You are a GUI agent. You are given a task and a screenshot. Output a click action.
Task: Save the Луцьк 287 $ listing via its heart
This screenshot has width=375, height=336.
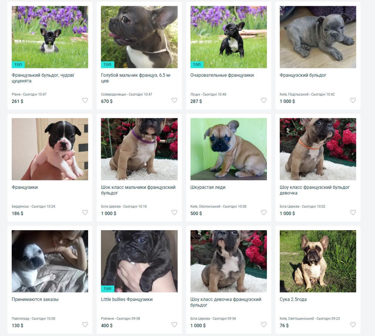264,101
